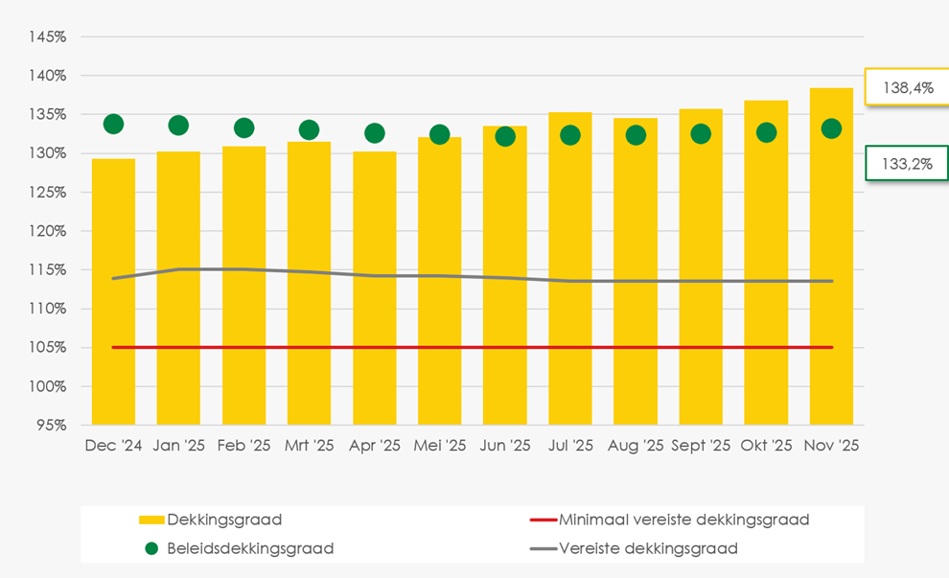Click the yellow Dekkingsgraad legend swatch

(151, 520)
